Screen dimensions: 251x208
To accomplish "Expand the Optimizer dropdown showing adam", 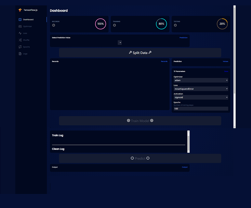I will click(x=201, y=80).
